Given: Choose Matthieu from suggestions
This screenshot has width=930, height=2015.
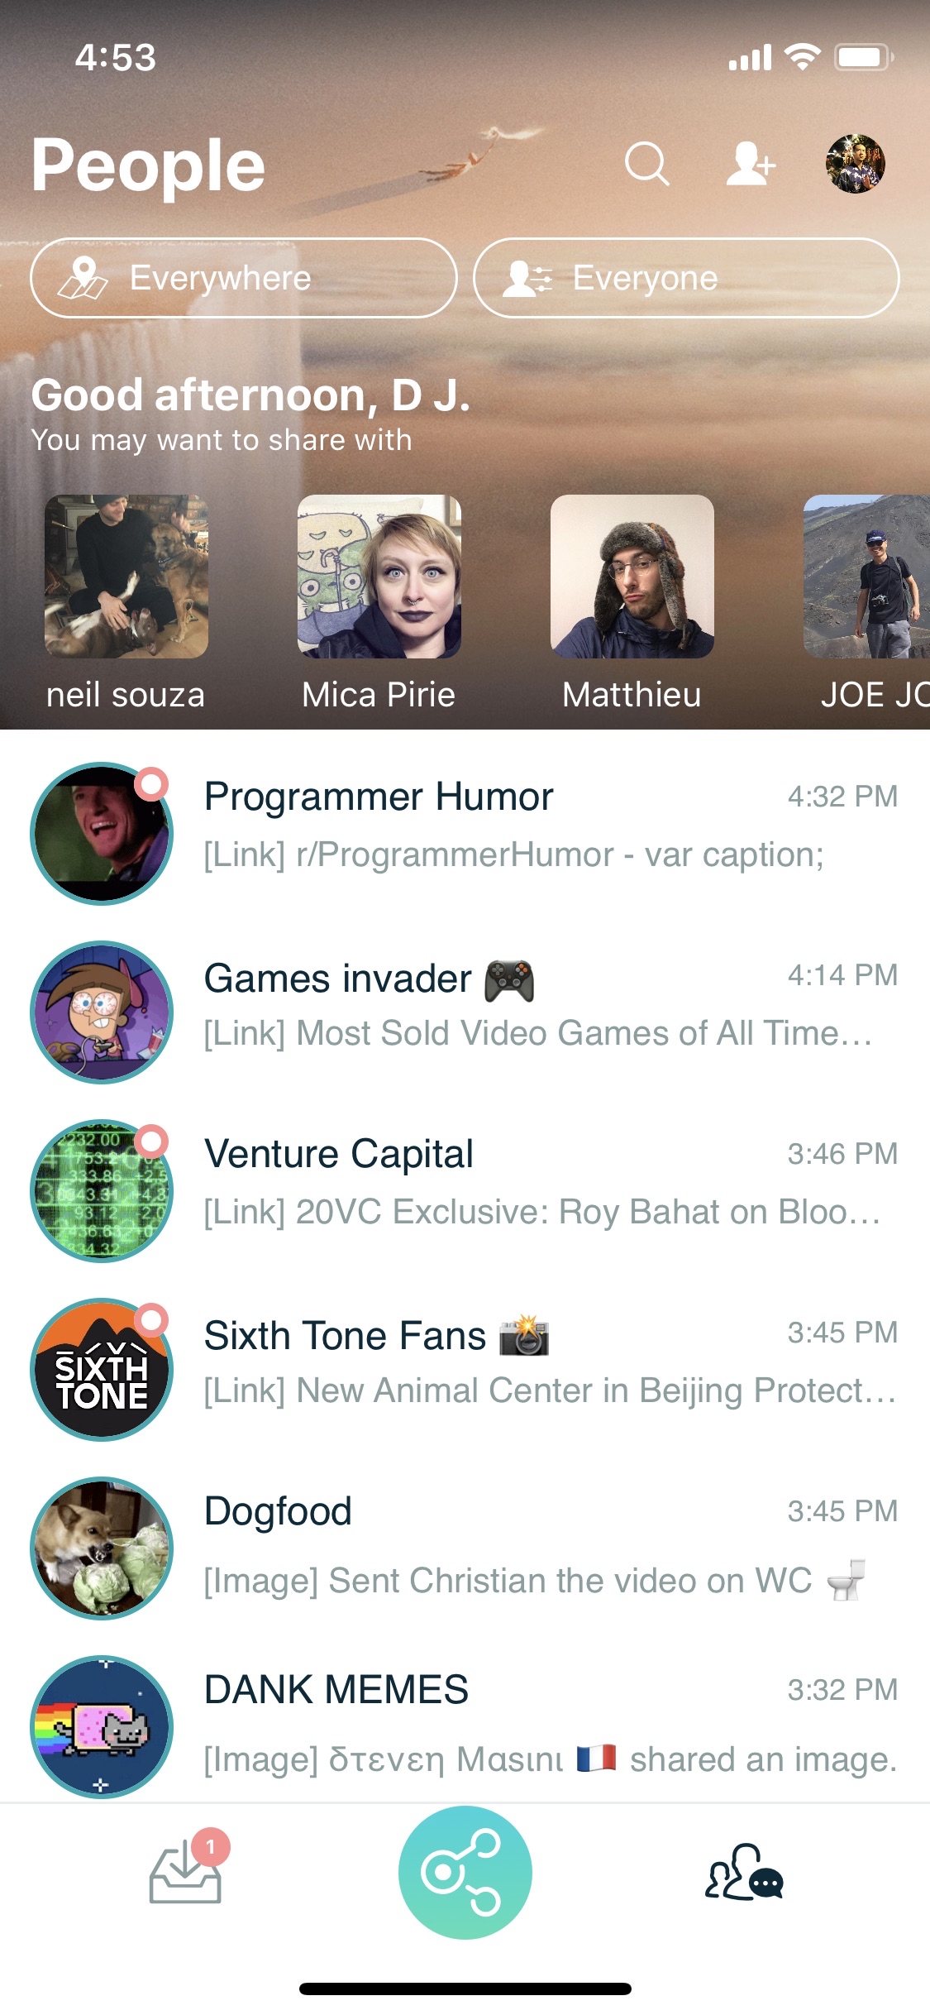Looking at the screenshot, I should pos(632,577).
